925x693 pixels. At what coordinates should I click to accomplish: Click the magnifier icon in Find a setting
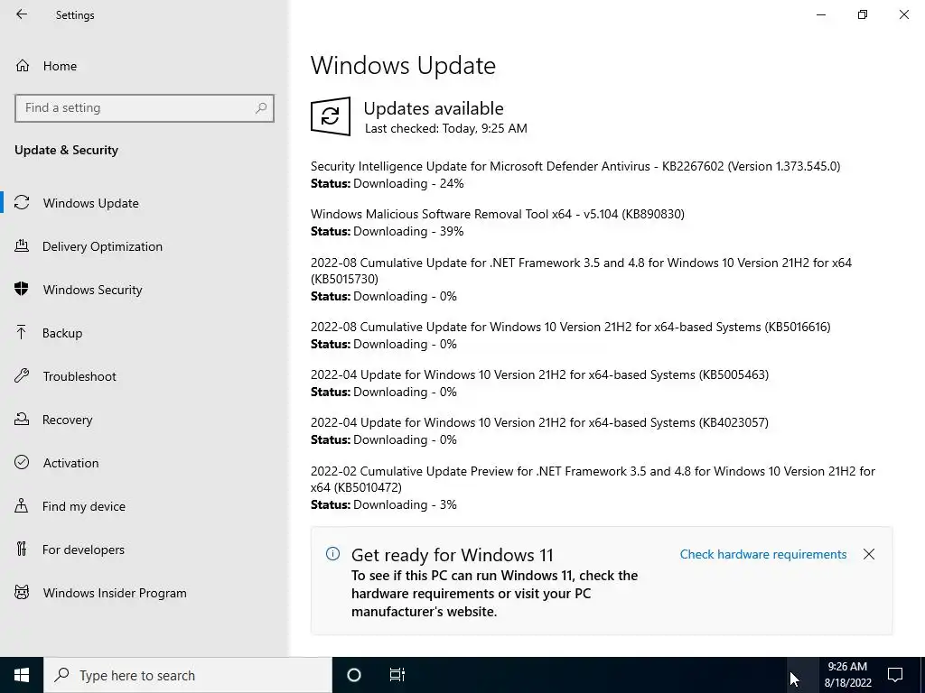point(261,108)
